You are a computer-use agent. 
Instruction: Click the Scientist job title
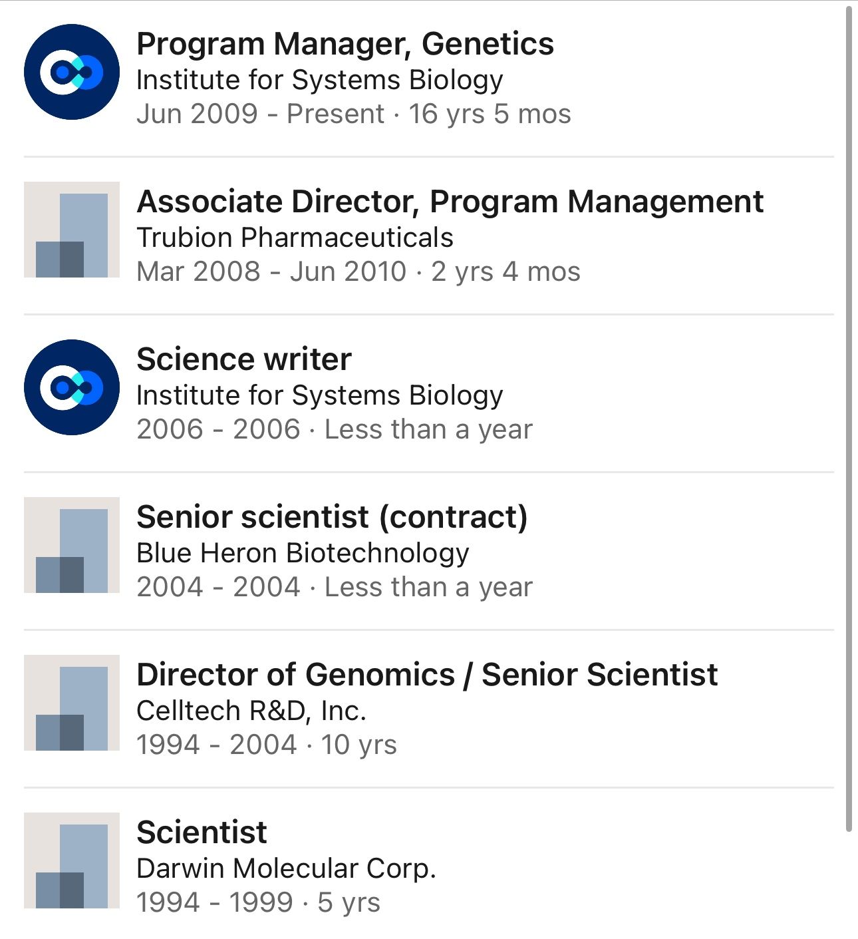[x=202, y=833]
